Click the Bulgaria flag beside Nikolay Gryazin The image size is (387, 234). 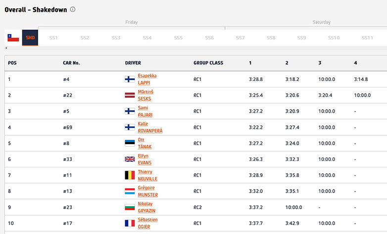point(130,207)
